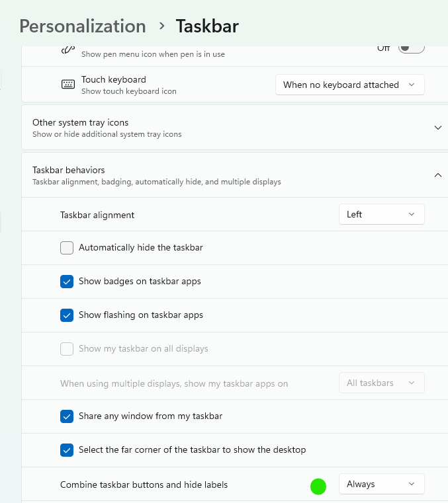This screenshot has width=448, height=503.
Task: Collapse the Taskbar behaviors section
Action: click(x=437, y=175)
